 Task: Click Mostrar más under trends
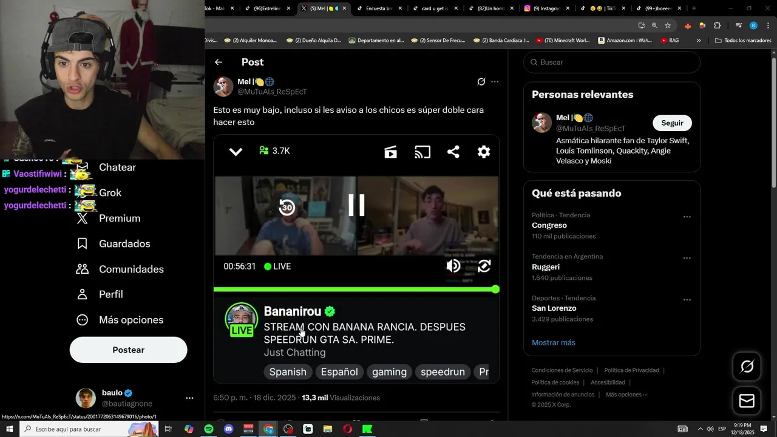click(x=554, y=342)
